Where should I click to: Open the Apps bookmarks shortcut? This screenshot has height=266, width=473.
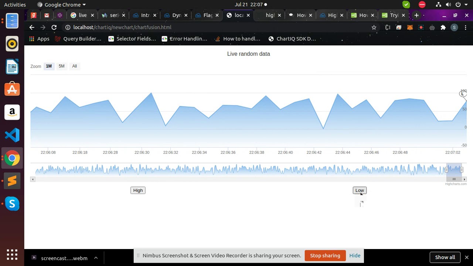click(39, 39)
